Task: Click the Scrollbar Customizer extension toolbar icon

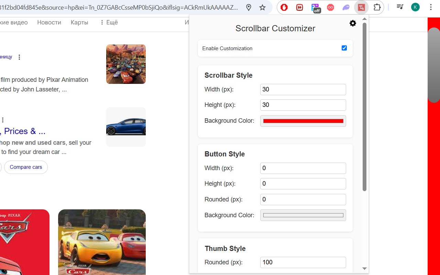Action: click(x=361, y=7)
